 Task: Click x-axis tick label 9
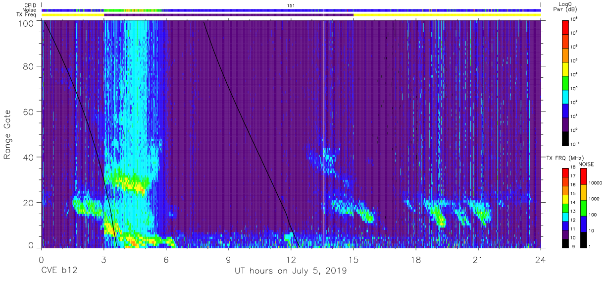click(229, 259)
